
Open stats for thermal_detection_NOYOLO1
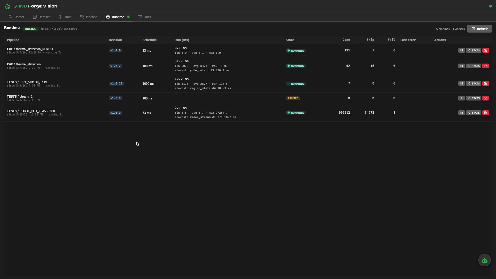(474, 51)
